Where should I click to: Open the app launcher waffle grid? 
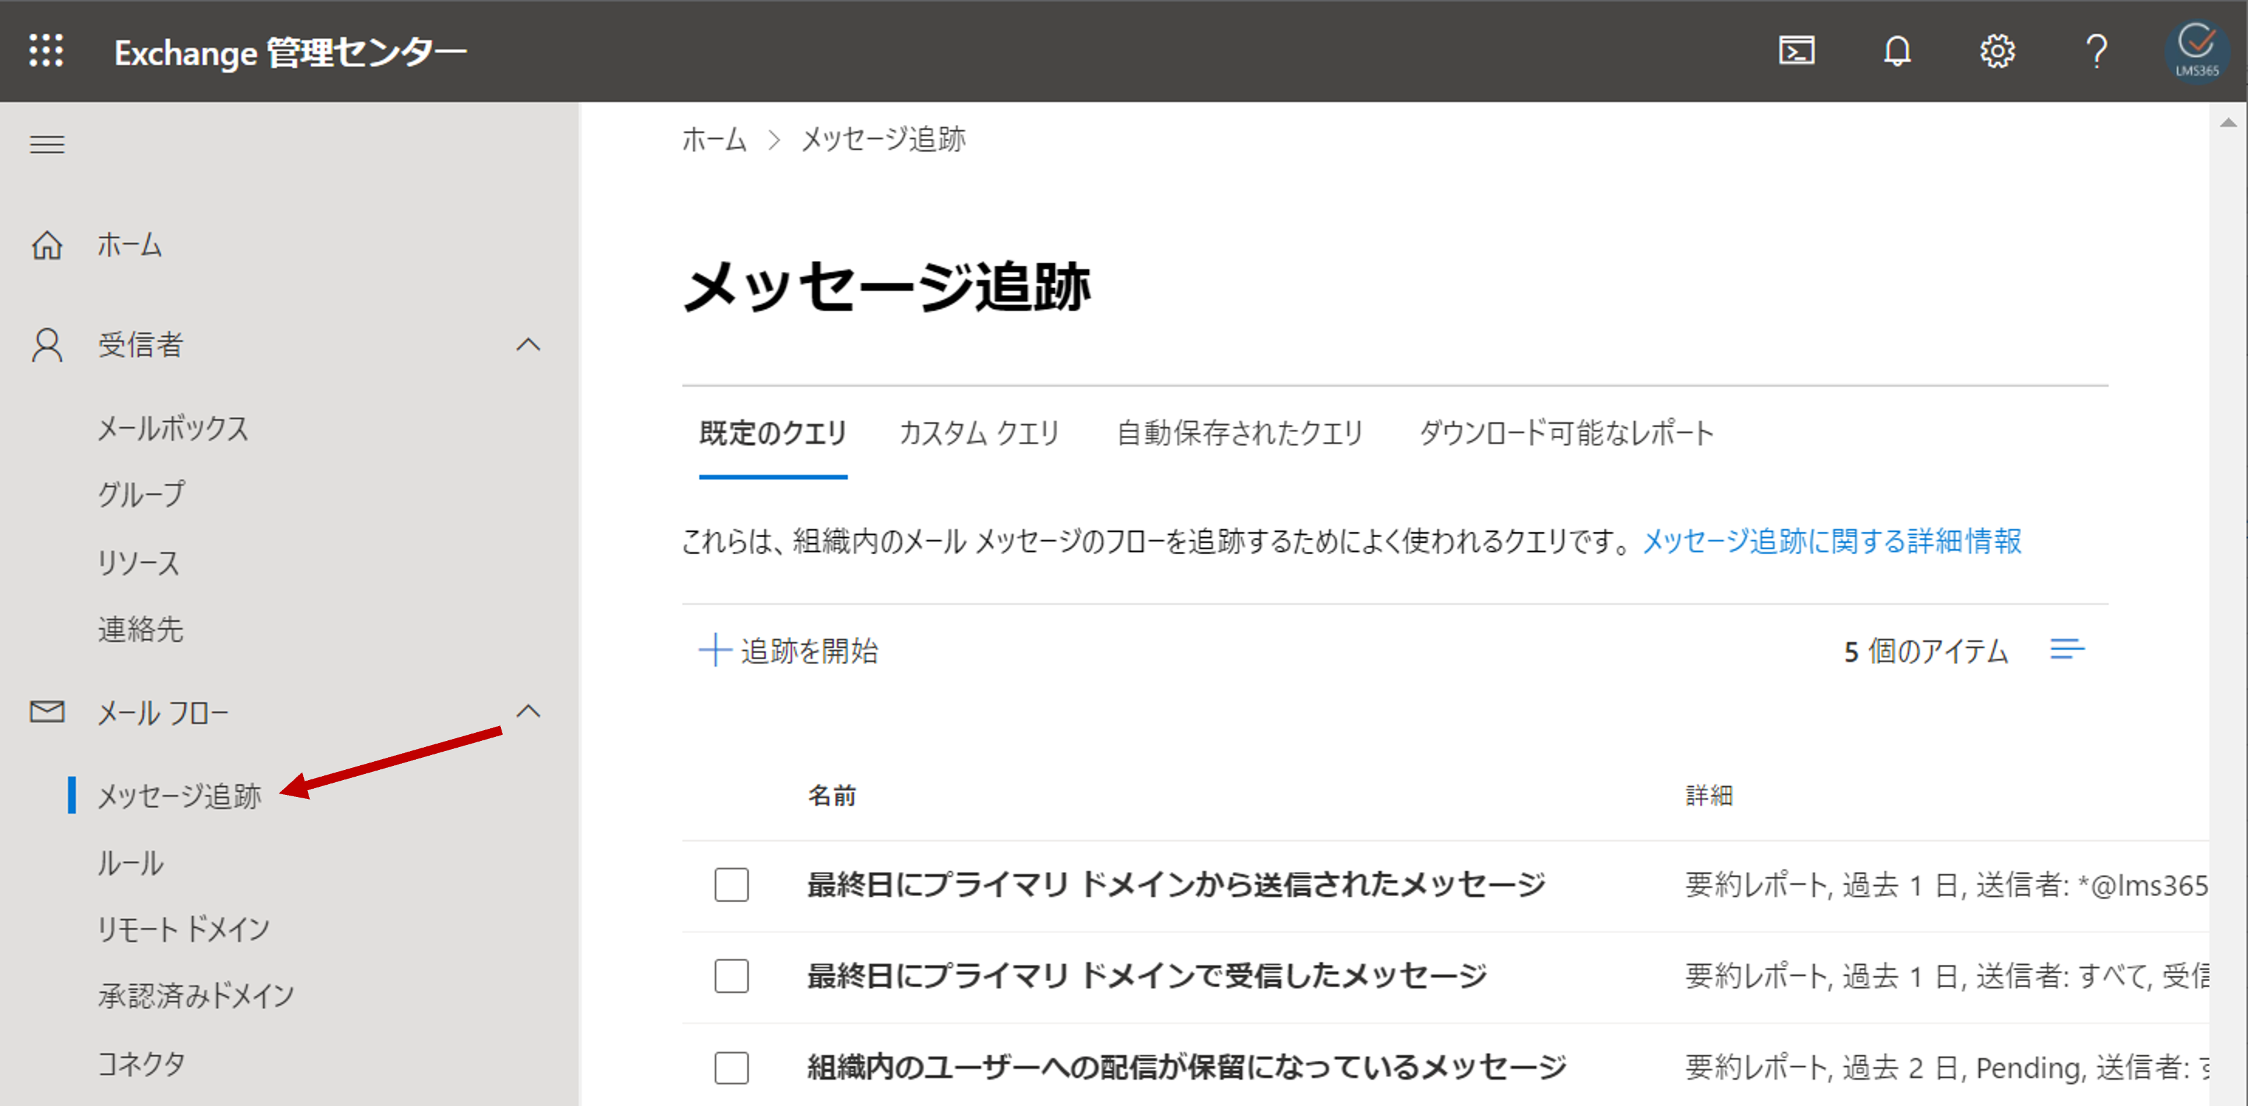coord(45,51)
